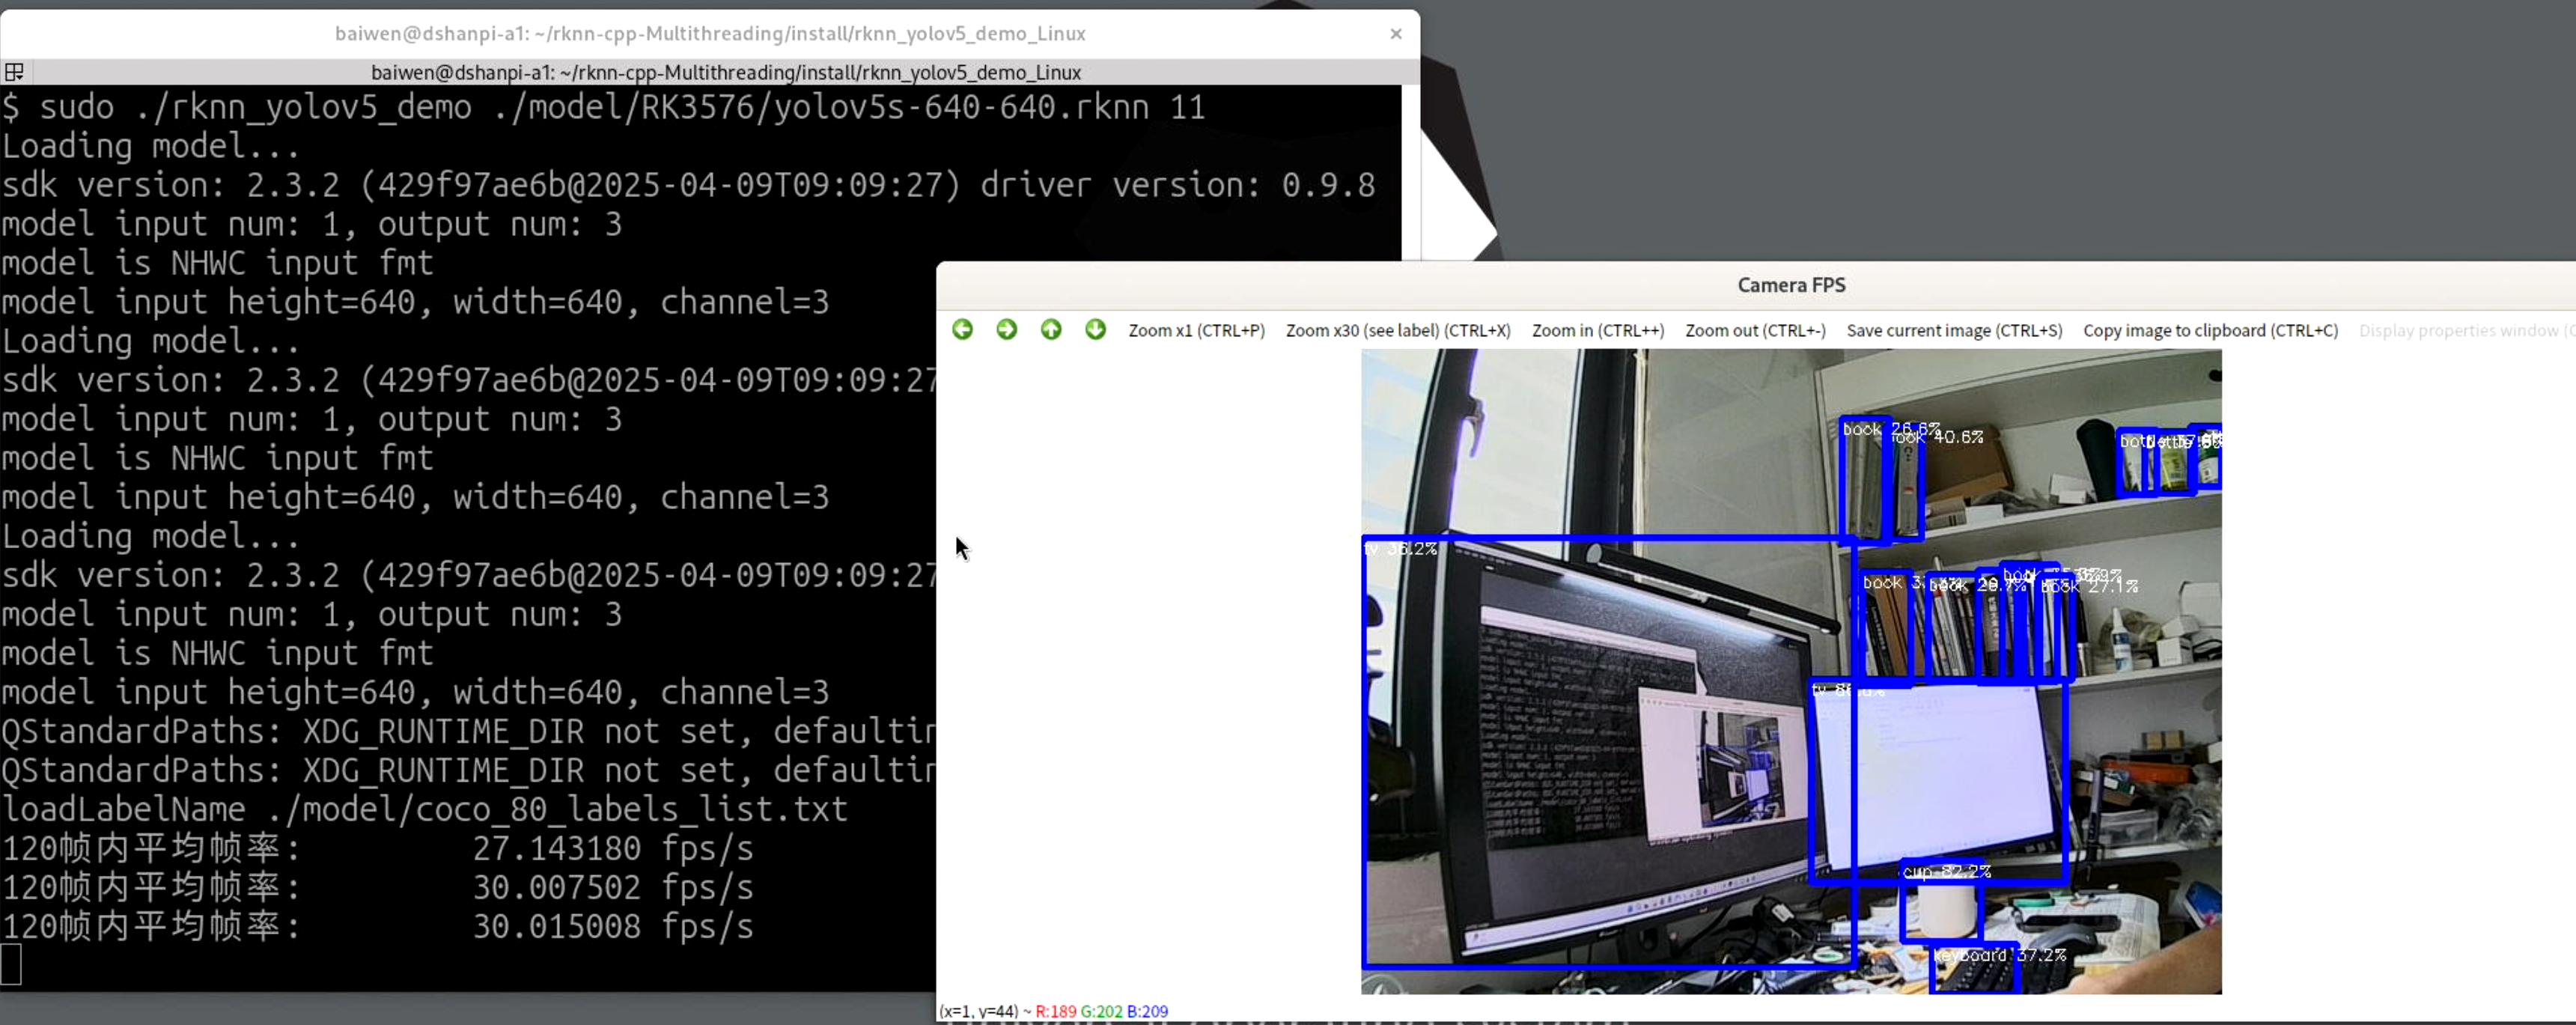Select the green up arrow icon

(x=1050, y=329)
